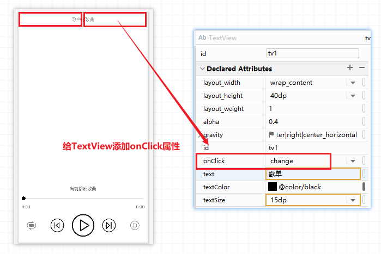The height and width of the screenshot is (254, 381).
Task: Click the @color/black textColor value
Action: (300, 187)
